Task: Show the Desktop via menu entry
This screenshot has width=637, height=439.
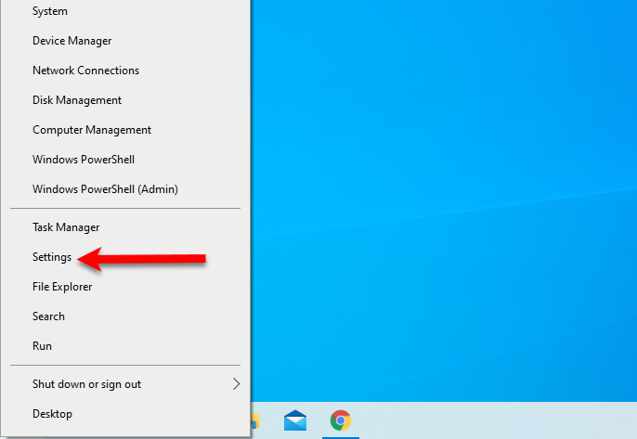Action: click(x=52, y=414)
